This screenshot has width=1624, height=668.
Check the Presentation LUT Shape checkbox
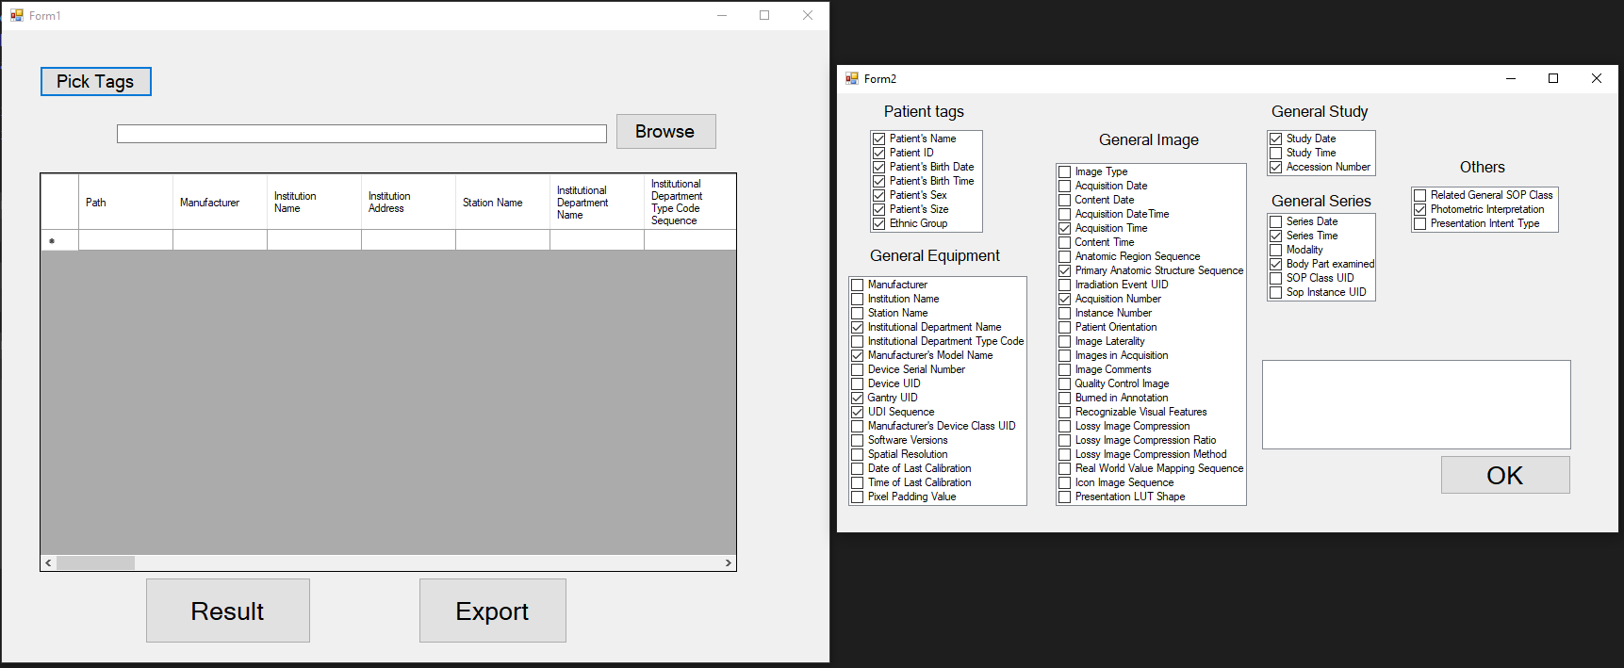1065,497
